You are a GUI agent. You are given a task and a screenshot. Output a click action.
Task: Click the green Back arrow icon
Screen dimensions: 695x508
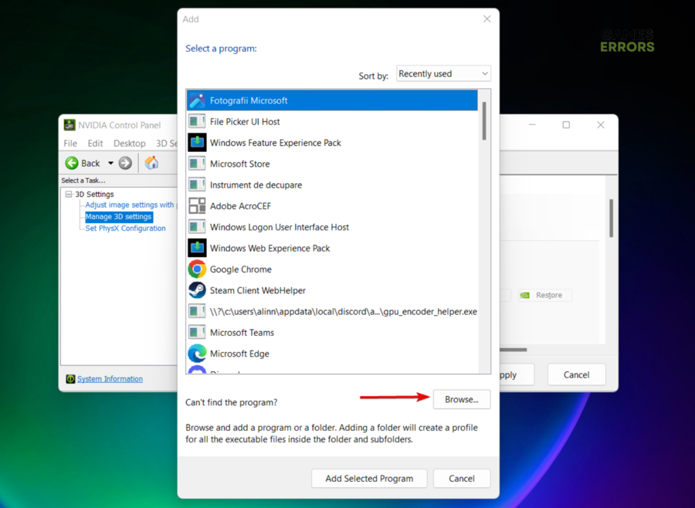point(73,163)
